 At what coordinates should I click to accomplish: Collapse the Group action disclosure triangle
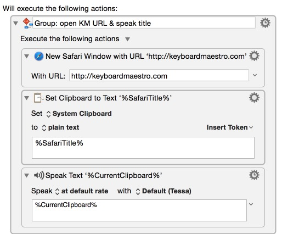[x=16, y=23]
